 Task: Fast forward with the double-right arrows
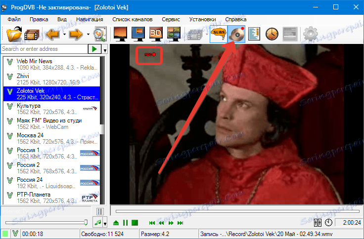click(x=171, y=223)
